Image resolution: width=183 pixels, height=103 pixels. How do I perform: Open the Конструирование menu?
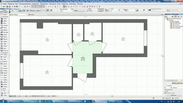coord(25,4)
